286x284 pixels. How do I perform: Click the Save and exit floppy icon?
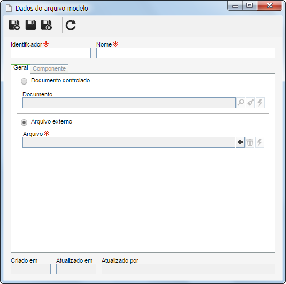[x=47, y=25]
